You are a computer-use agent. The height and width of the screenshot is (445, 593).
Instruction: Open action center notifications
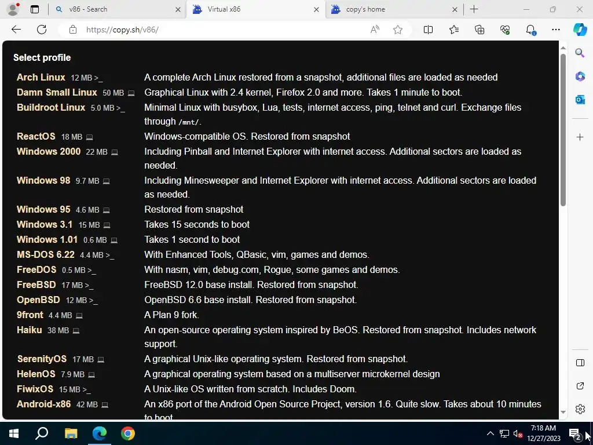tap(574, 434)
